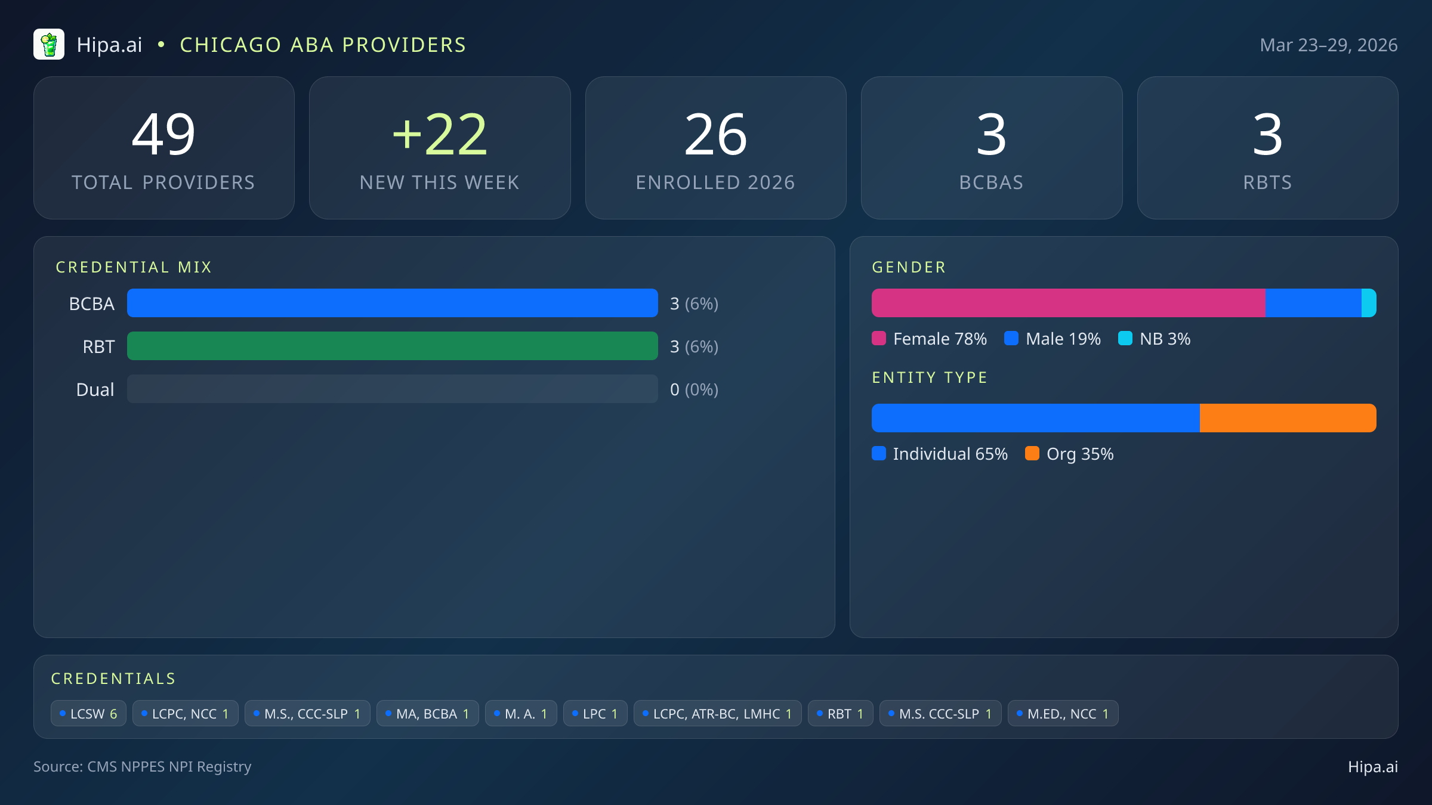Select the LCPC, NCC credential chip
This screenshot has height=805, width=1432.
tap(185, 713)
